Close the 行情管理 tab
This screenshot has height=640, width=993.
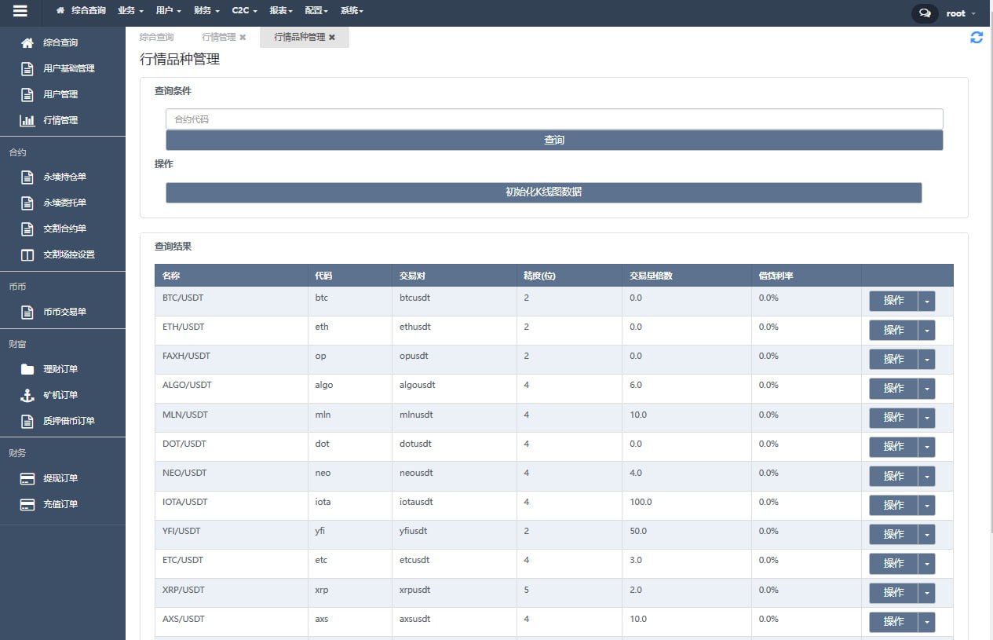click(x=243, y=38)
